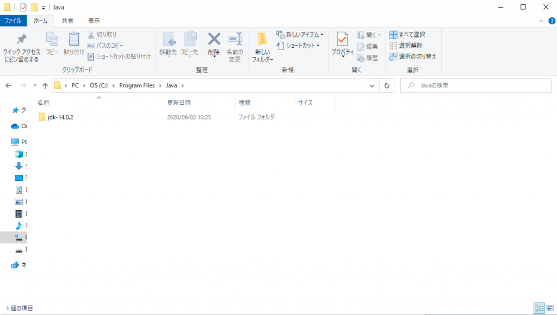Go up one folder level arrow
This screenshot has height=315, width=557.
[x=45, y=86]
